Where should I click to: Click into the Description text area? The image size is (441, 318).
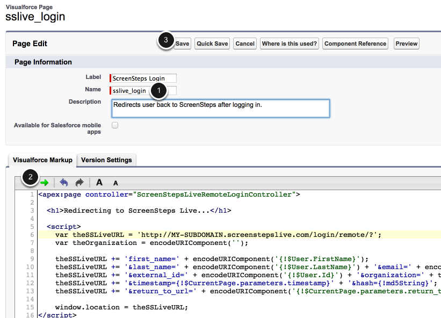click(220, 109)
